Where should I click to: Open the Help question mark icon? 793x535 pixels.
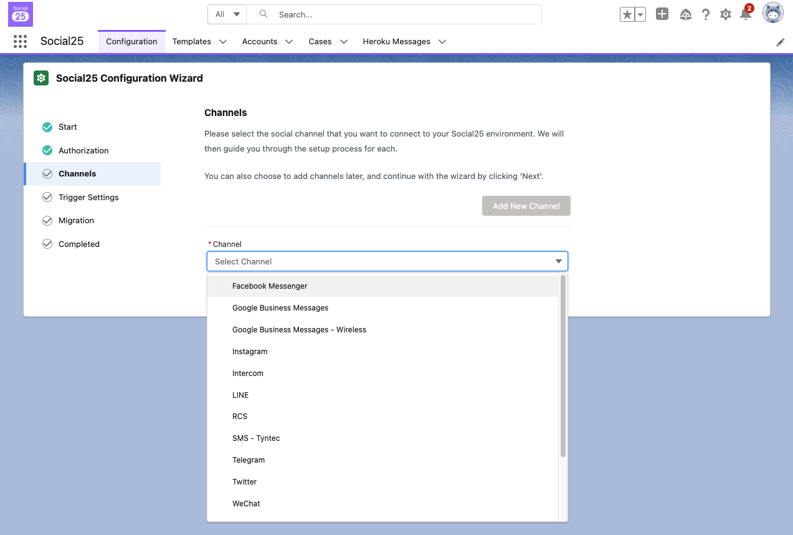tap(705, 14)
